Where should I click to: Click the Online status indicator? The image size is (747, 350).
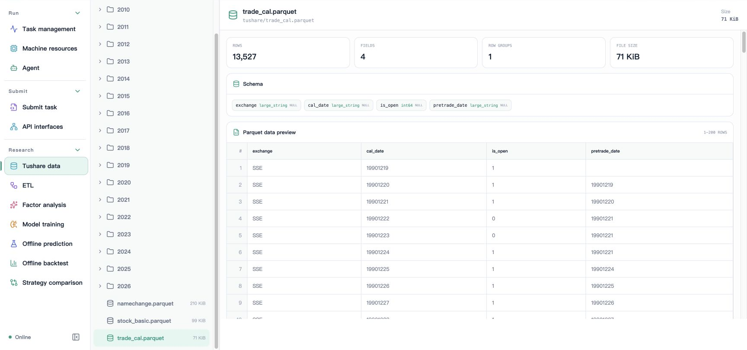(x=20, y=337)
